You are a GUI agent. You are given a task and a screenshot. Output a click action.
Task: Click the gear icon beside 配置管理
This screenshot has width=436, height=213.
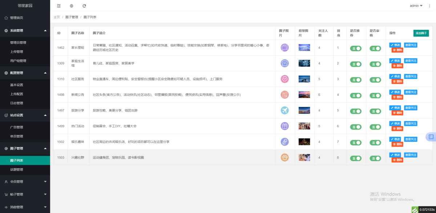(6, 73)
